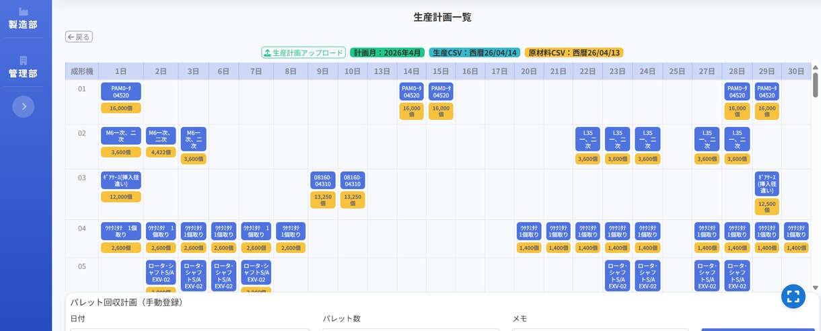Open the 管理部 building icon section

click(x=23, y=67)
